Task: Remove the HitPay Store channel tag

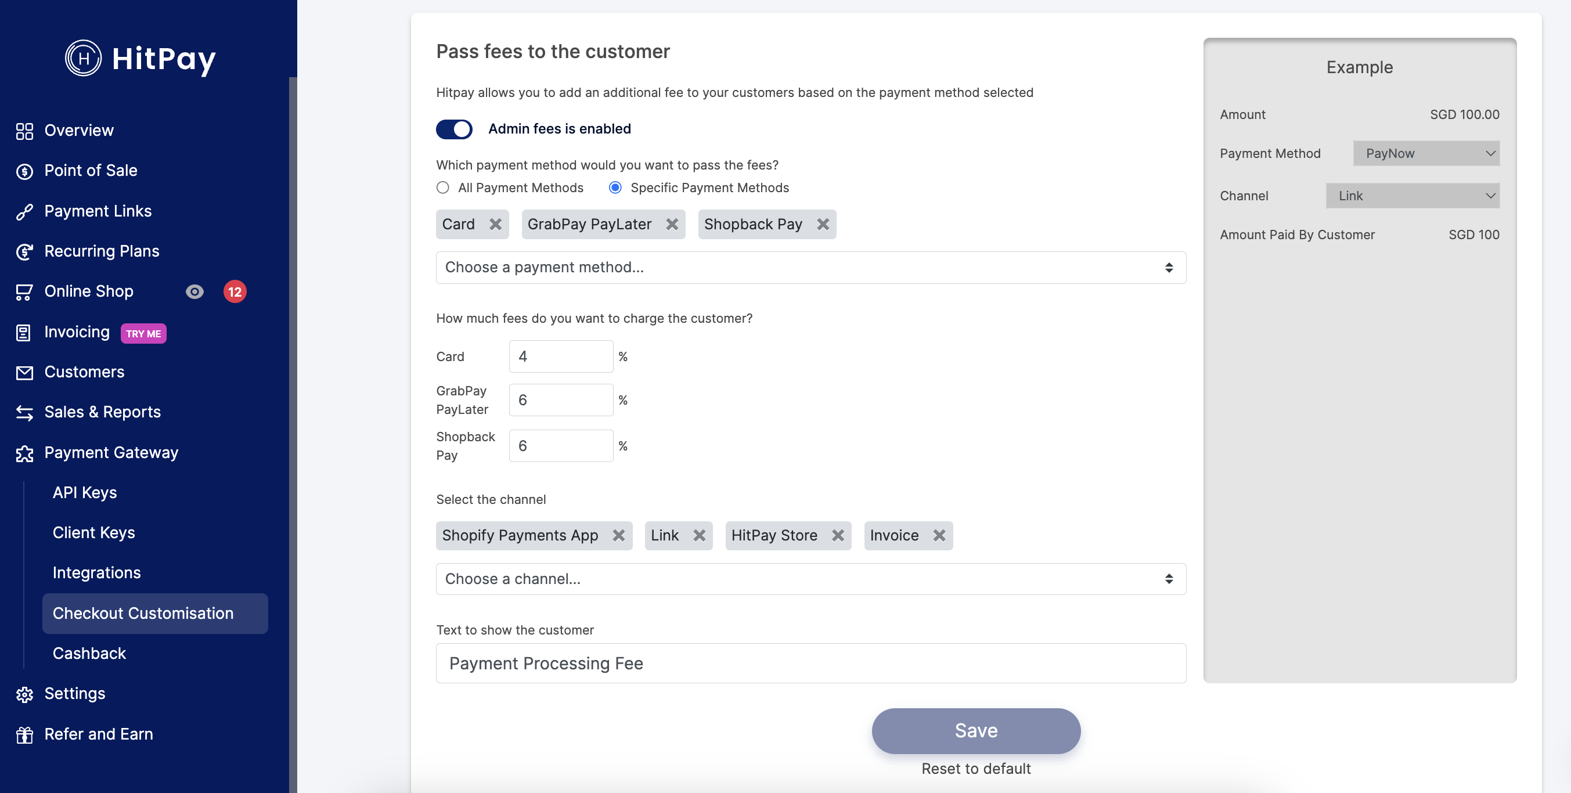Action: coord(838,535)
